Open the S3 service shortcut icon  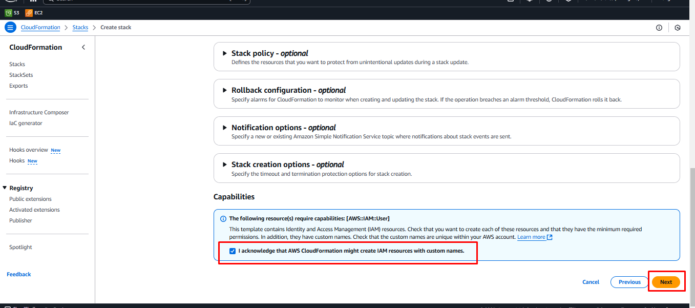pyautogui.click(x=8, y=13)
